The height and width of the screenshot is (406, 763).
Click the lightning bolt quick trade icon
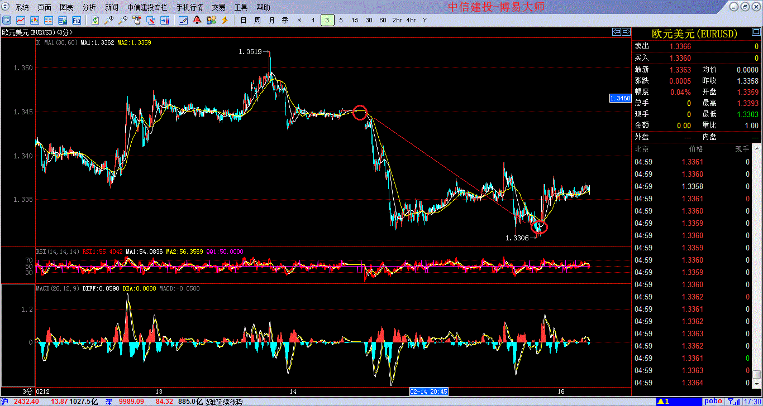click(225, 20)
